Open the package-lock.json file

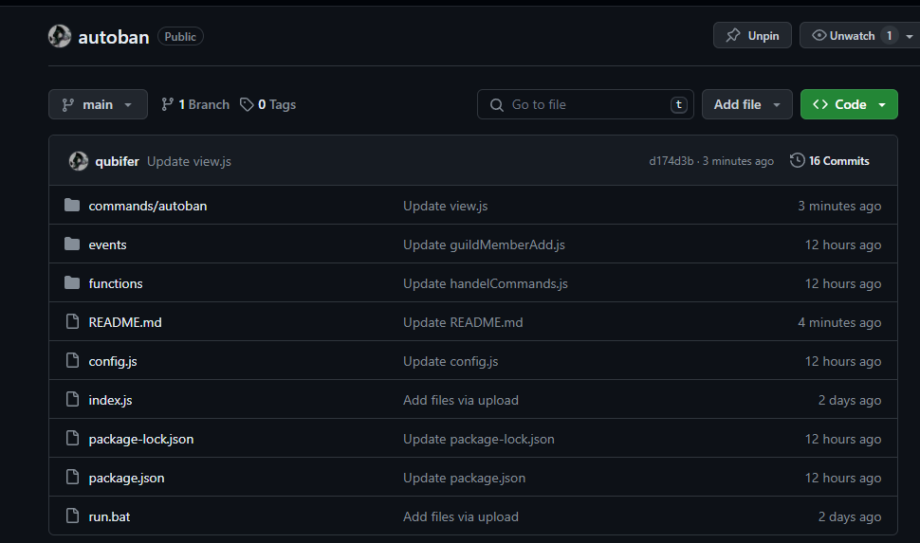point(141,439)
